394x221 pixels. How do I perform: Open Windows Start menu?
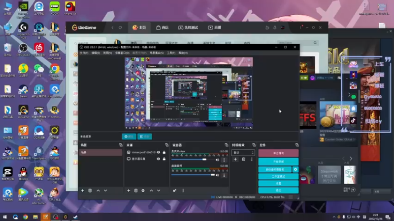coord(5,217)
